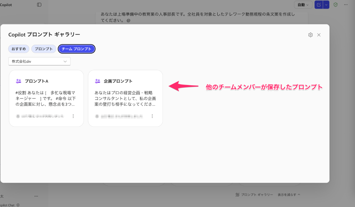Close the Copilot prompt gallery dialog

[x=319, y=35]
